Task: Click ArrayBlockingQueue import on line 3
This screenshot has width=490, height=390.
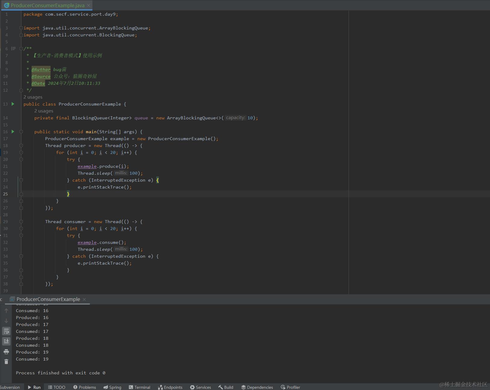Action: [x=123, y=28]
